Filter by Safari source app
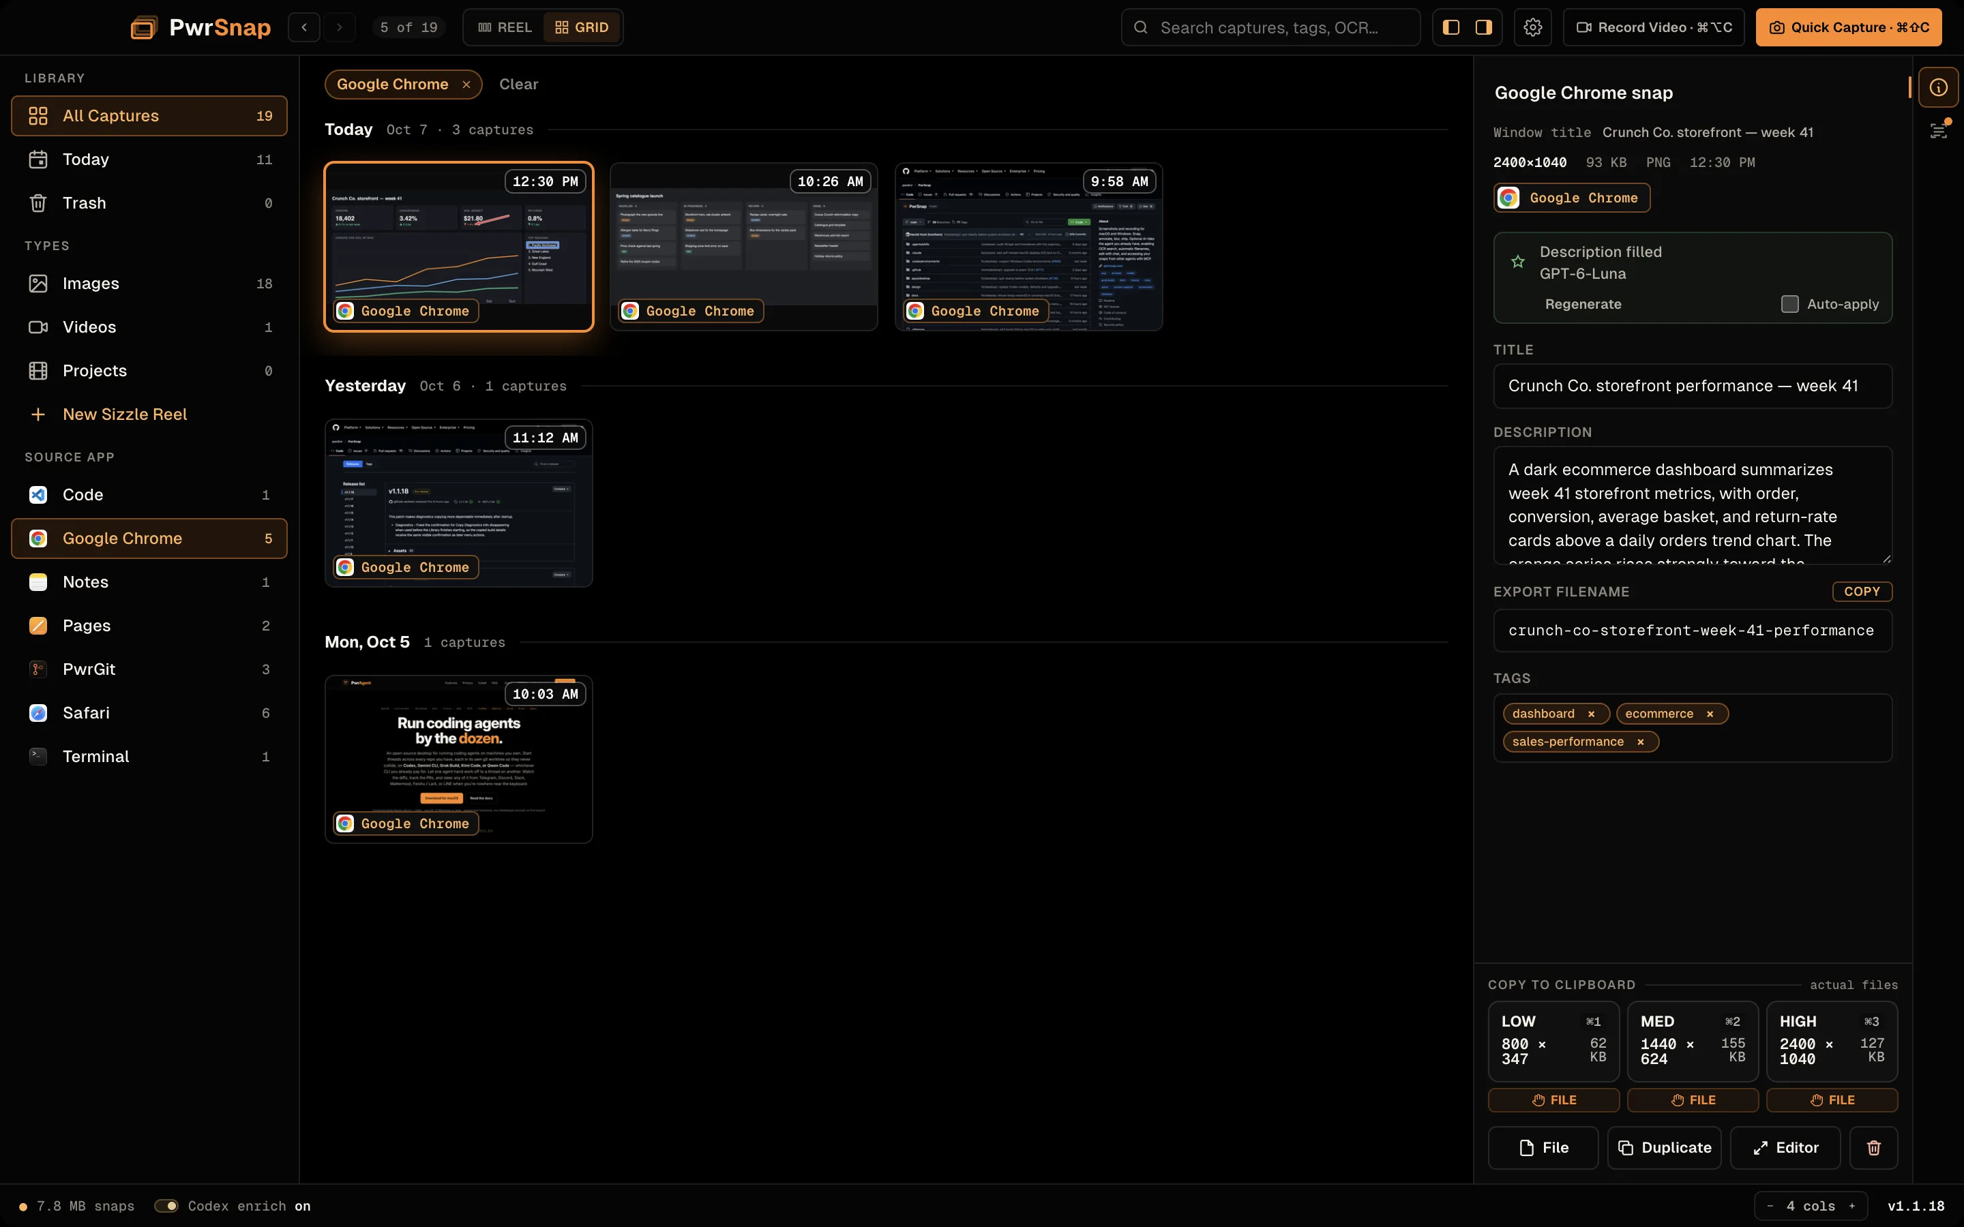This screenshot has width=1964, height=1227. [x=149, y=712]
